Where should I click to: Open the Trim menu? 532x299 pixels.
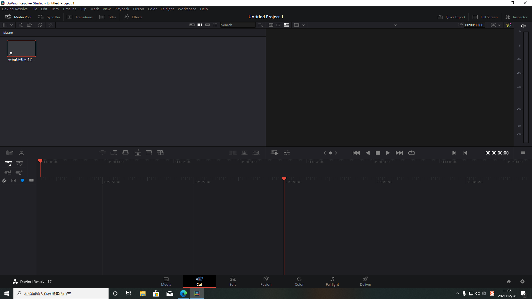click(55, 9)
